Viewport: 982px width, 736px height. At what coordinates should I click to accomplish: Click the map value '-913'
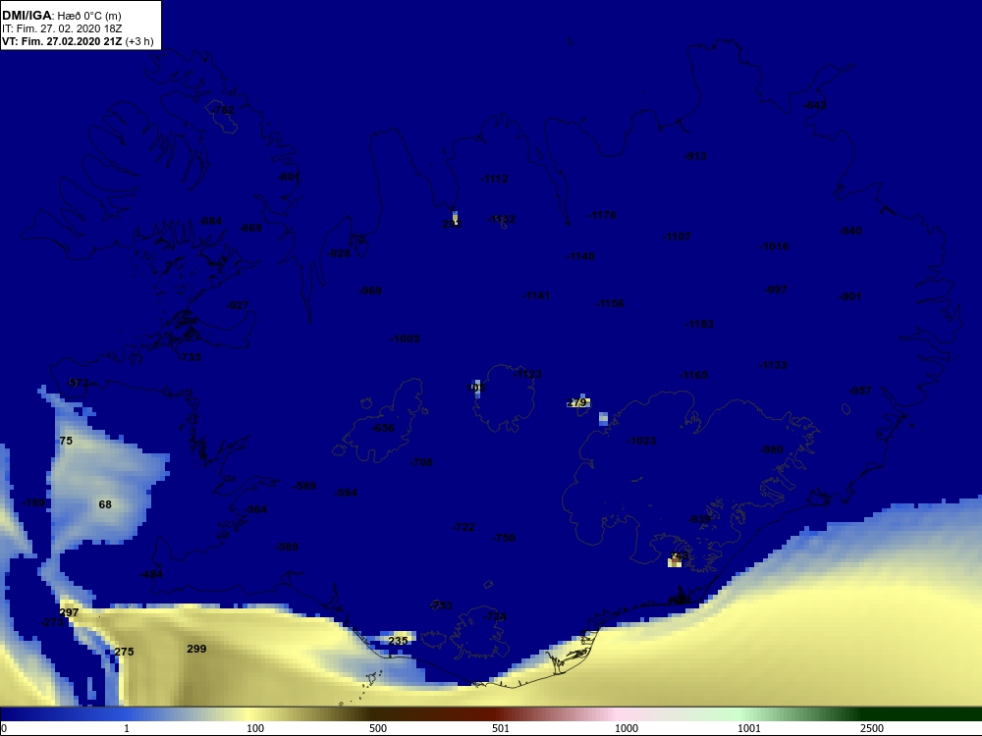click(x=696, y=156)
